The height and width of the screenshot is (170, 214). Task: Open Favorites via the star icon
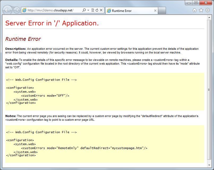tap(201, 10)
